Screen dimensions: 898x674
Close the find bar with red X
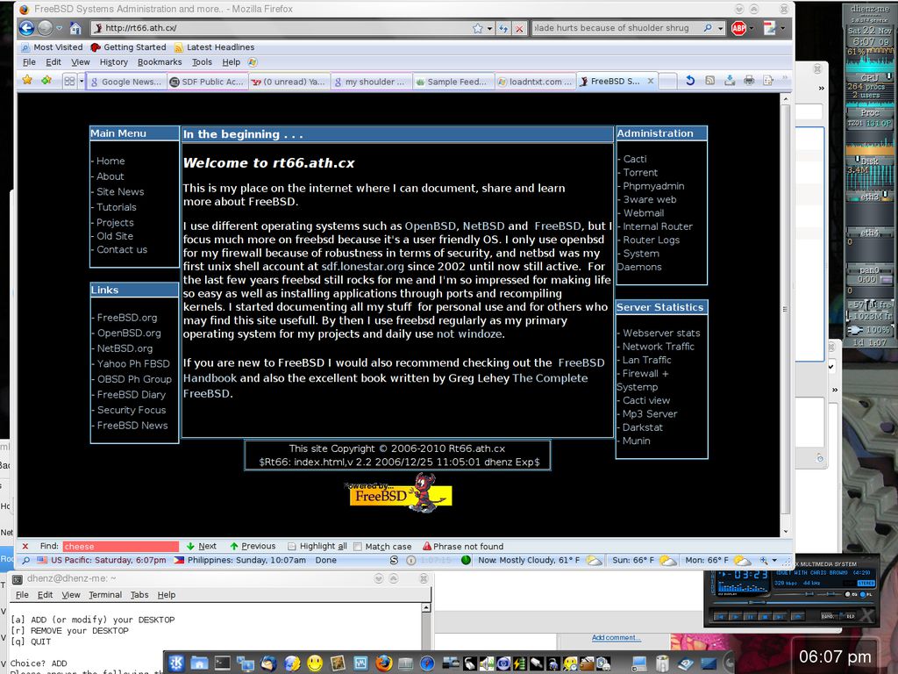point(25,546)
